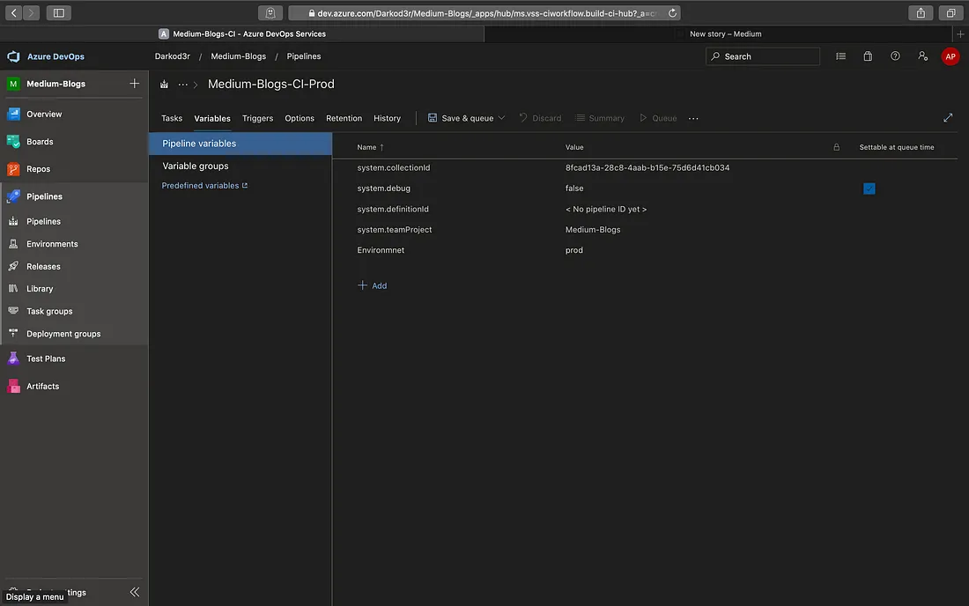
Task: Click the pipeline icon before breadcrumb ellipsis
Action: click(x=164, y=84)
